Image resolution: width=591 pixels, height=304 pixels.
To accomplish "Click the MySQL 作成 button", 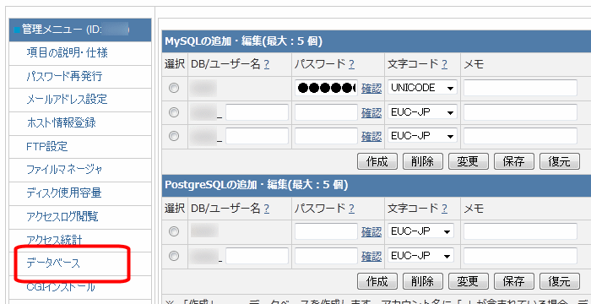I will tap(377, 161).
